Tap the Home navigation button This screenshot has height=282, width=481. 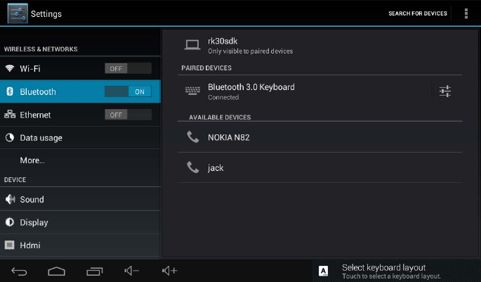[x=56, y=271]
